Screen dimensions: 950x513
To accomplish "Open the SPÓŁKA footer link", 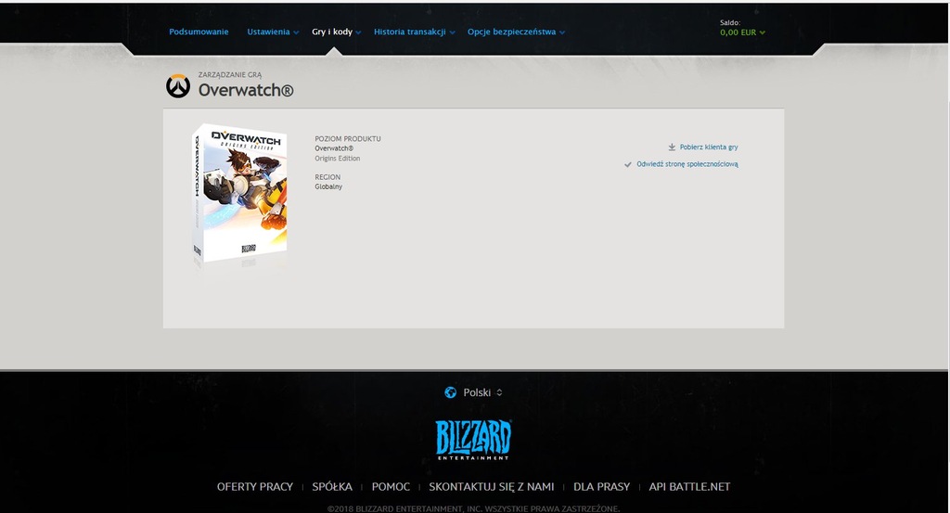I will click(x=332, y=486).
